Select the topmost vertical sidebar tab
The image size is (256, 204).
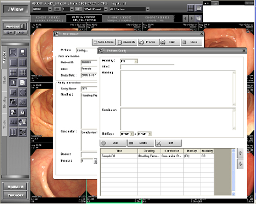tap(5, 57)
